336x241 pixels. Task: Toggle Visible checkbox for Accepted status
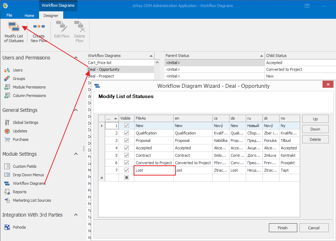click(127, 148)
